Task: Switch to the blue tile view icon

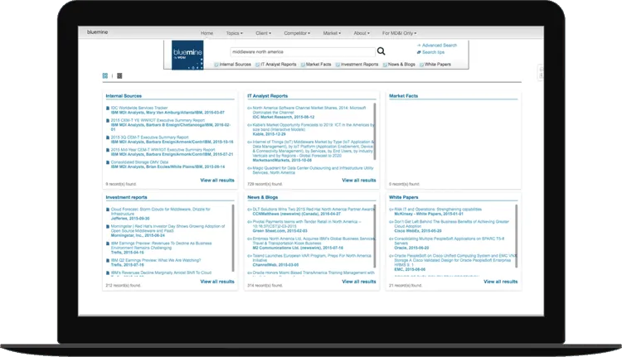Action: pos(105,75)
